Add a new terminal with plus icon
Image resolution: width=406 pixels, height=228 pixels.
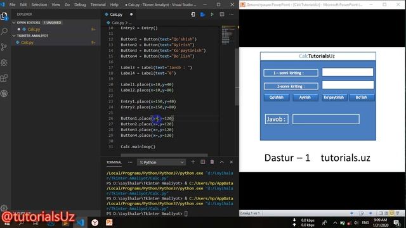click(x=193, y=162)
